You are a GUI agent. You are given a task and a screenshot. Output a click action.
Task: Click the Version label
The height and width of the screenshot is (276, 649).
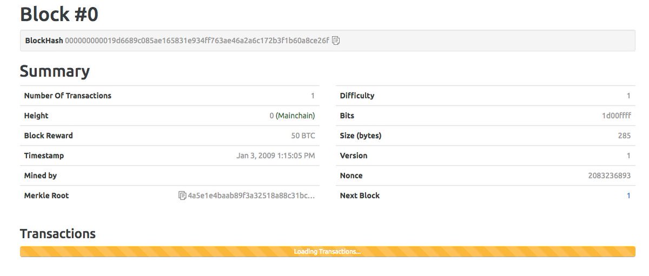(354, 156)
